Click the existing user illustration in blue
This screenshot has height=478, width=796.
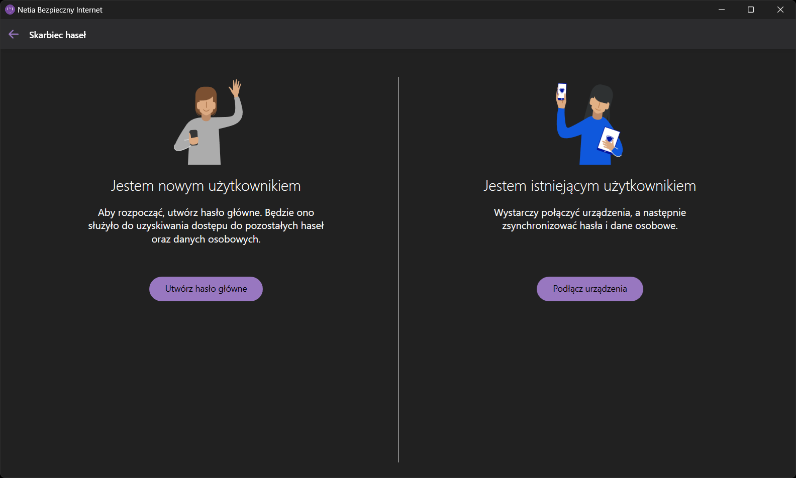(x=593, y=128)
